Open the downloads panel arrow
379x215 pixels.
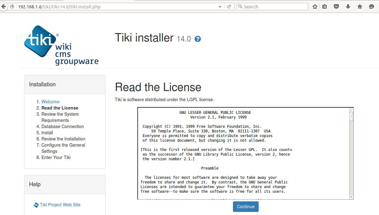348,6
